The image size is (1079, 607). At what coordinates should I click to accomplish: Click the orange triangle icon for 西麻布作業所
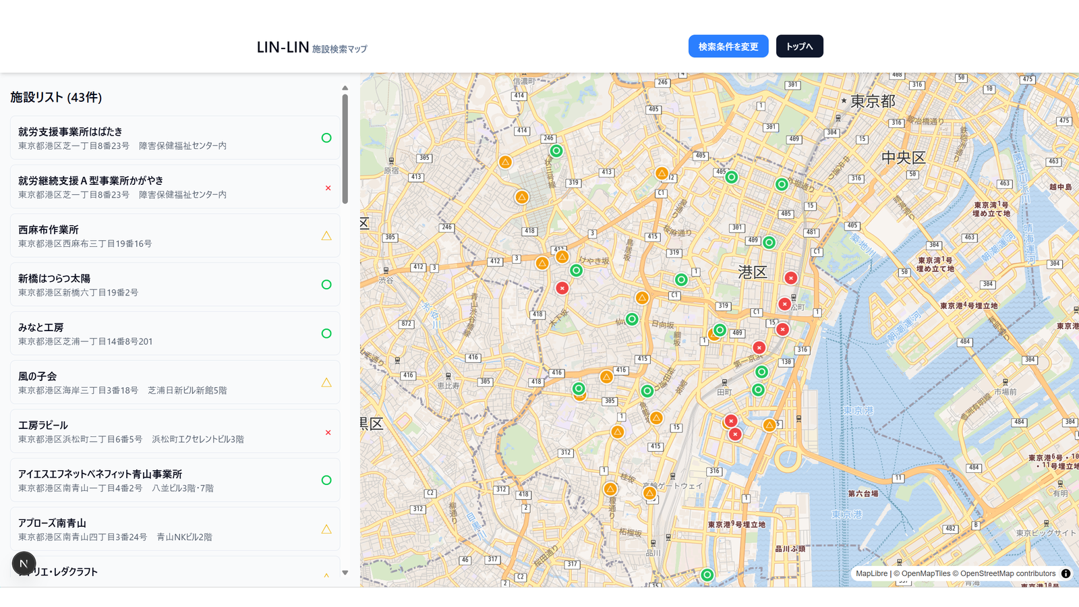point(326,235)
